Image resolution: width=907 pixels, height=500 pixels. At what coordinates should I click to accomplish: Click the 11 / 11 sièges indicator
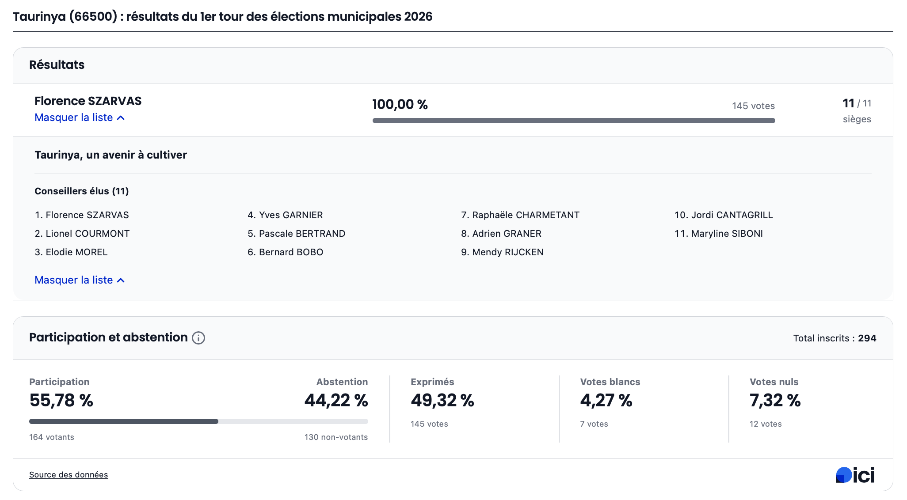coord(857,110)
